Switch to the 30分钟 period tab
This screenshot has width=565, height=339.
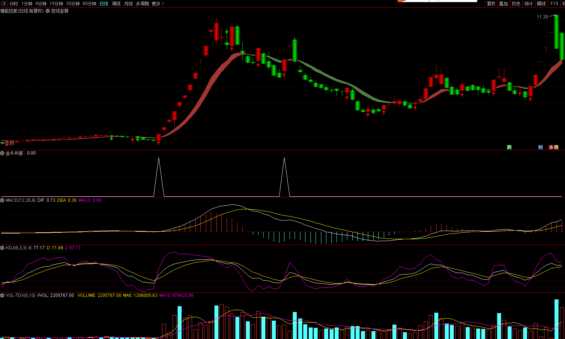pos(73,4)
